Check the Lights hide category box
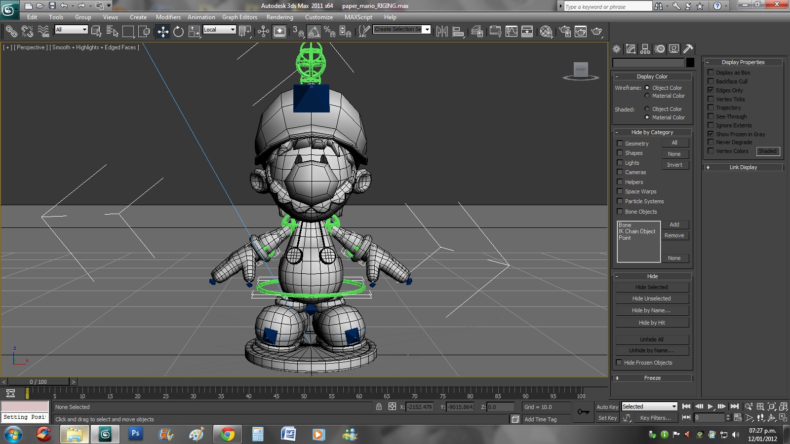This screenshot has width=790, height=444. [620, 163]
